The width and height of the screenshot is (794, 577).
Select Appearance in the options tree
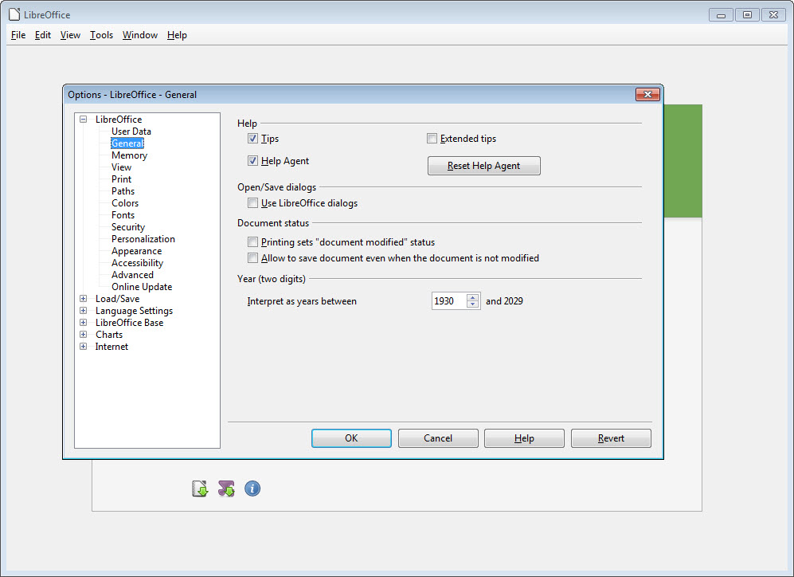pyautogui.click(x=137, y=251)
